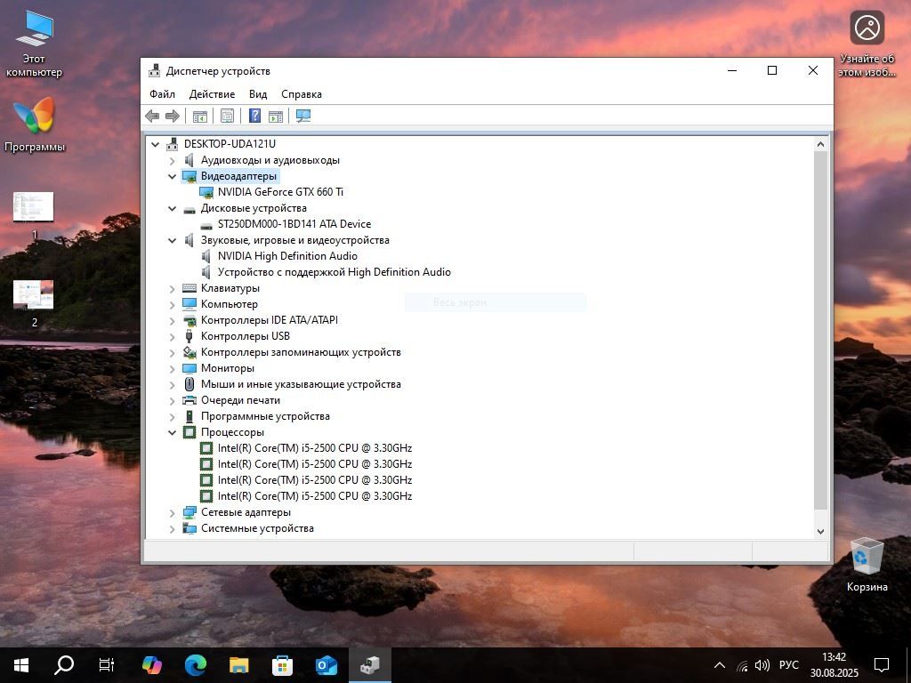This screenshot has height=683, width=911.
Task: Click the Контроллеры USB plug icon
Action: tap(189, 336)
